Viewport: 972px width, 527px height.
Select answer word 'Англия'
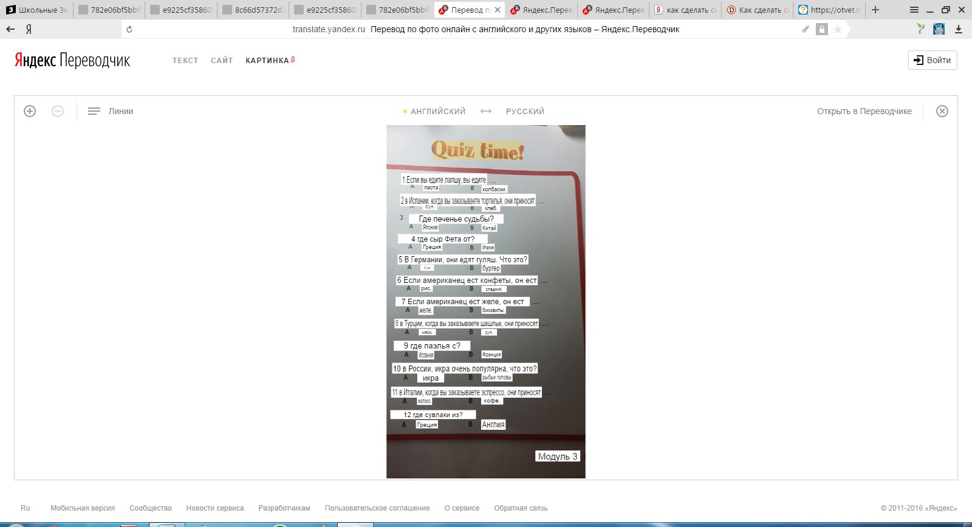pos(493,425)
